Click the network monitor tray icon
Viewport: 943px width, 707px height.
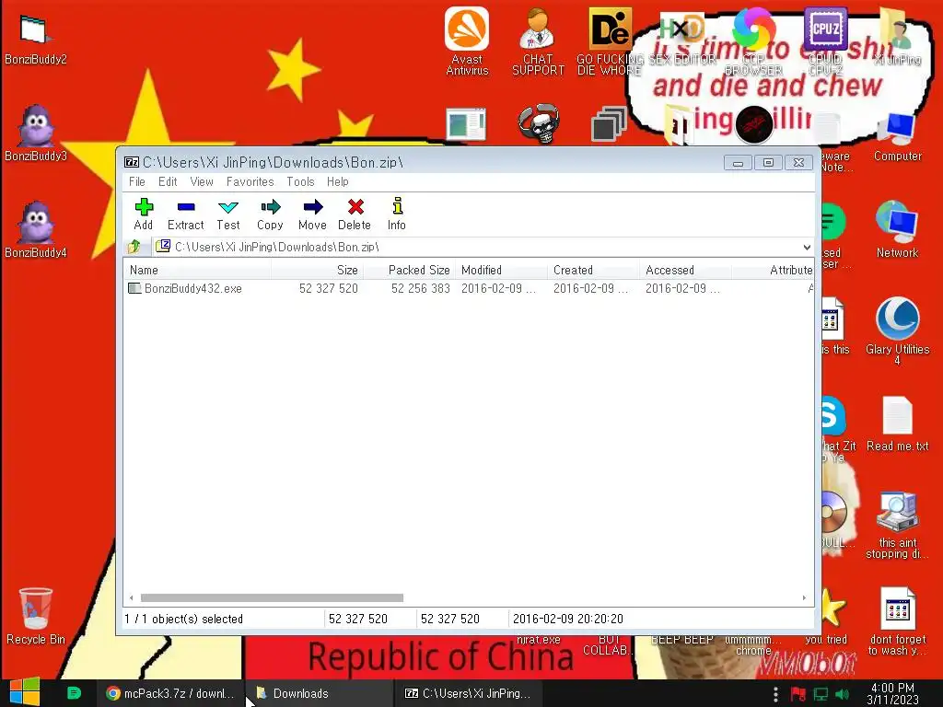click(821, 694)
